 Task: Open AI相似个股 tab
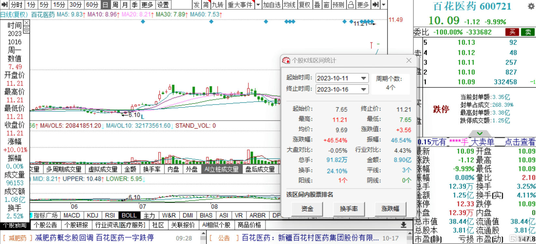tap(216, 225)
